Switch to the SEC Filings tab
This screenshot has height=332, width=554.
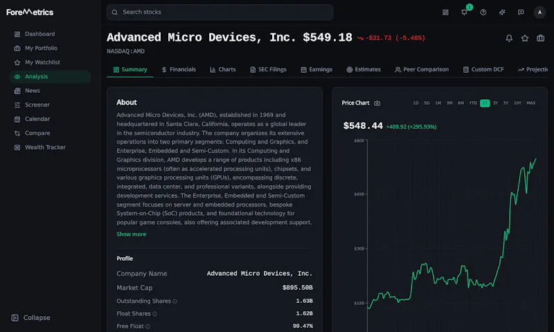[268, 69]
